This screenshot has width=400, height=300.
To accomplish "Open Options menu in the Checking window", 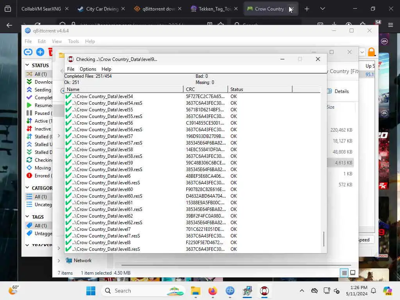I will pos(88,69).
